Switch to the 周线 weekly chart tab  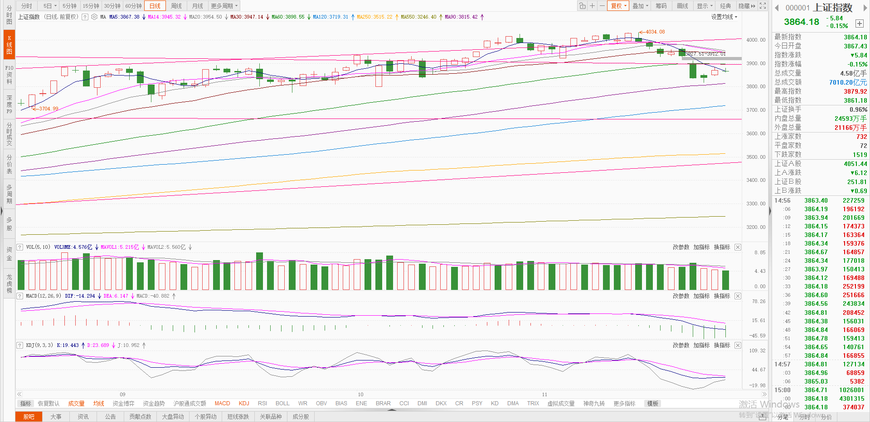(176, 6)
